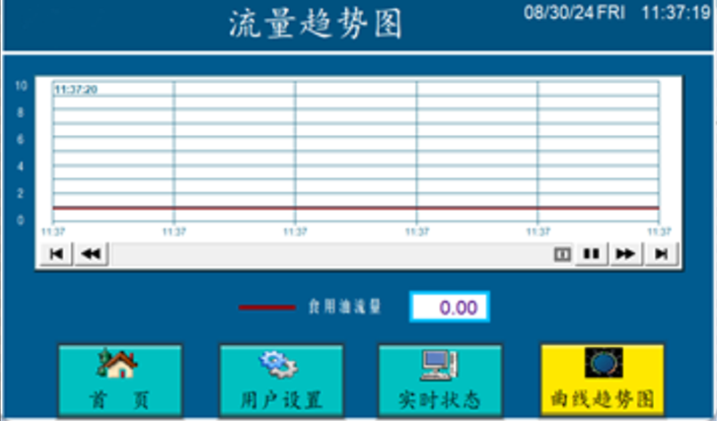Click the red legend line for 食用油流量
The image size is (717, 421).
point(267,308)
